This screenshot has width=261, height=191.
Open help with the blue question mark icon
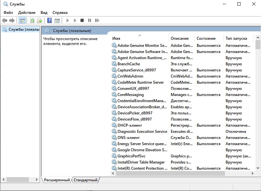click(50, 20)
